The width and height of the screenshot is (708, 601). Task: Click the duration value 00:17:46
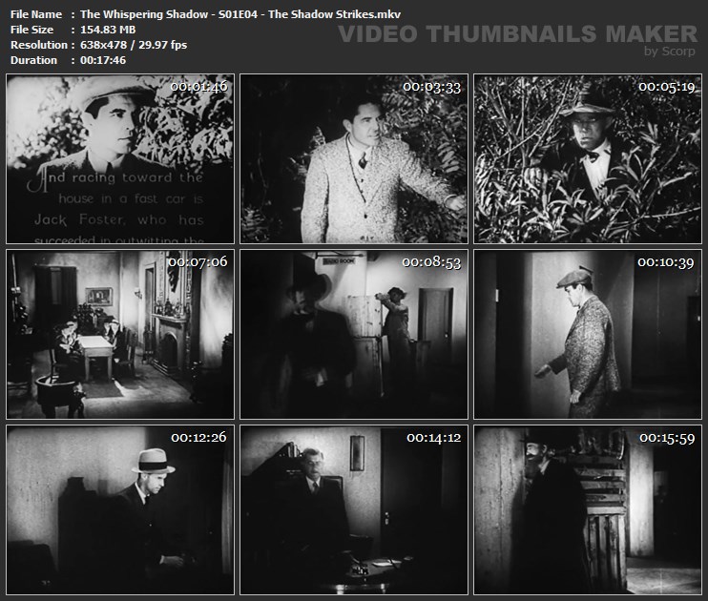(x=103, y=60)
